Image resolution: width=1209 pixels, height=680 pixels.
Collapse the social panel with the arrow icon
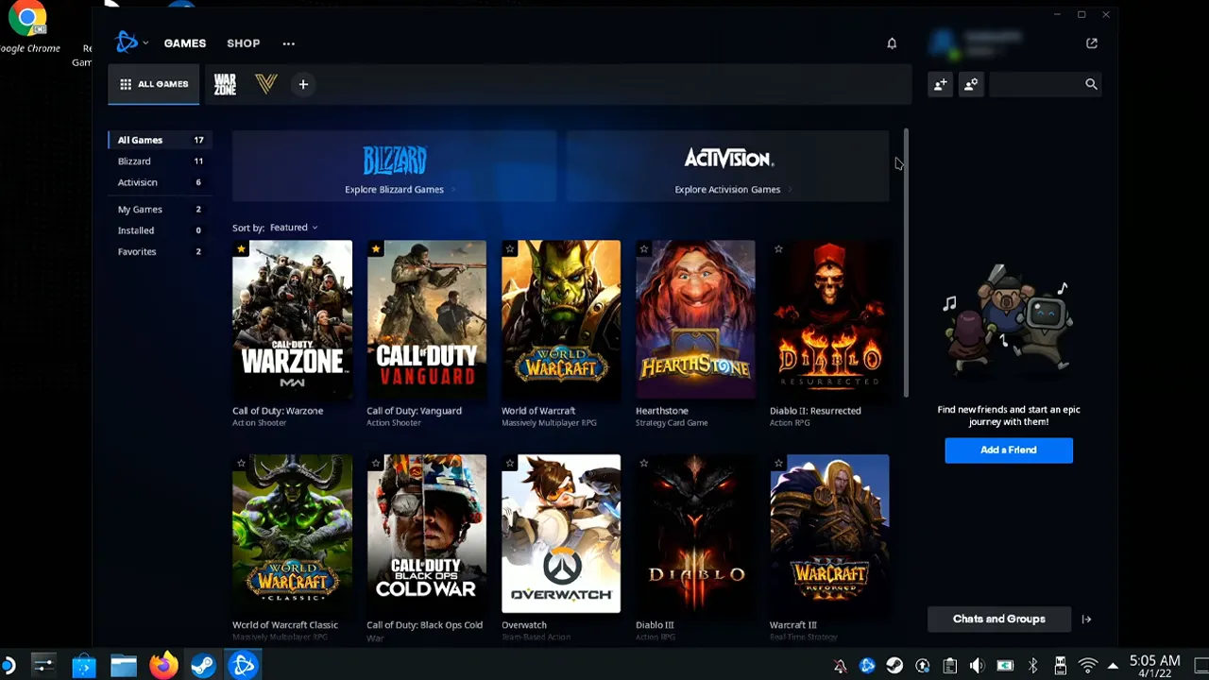tap(1086, 620)
